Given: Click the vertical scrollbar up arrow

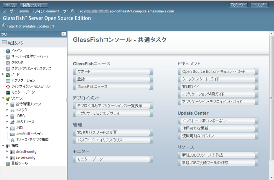Looking at the screenshot, I should point(271,34).
